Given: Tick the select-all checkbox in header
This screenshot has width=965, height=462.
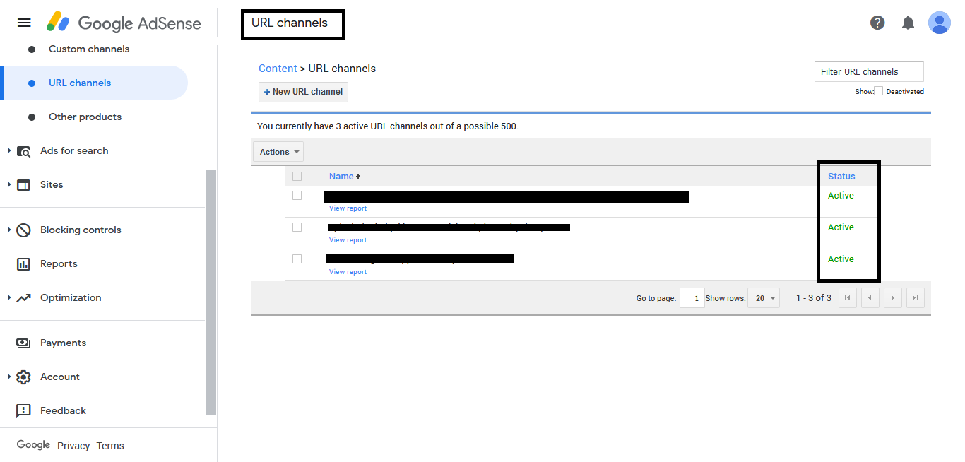Looking at the screenshot, I should [297, 177].
